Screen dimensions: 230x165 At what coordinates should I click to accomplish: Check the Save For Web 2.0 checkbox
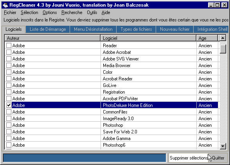(x=9, y=132)
